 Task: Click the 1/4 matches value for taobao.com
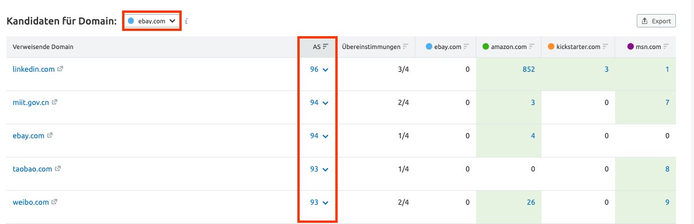coord(403,169)
